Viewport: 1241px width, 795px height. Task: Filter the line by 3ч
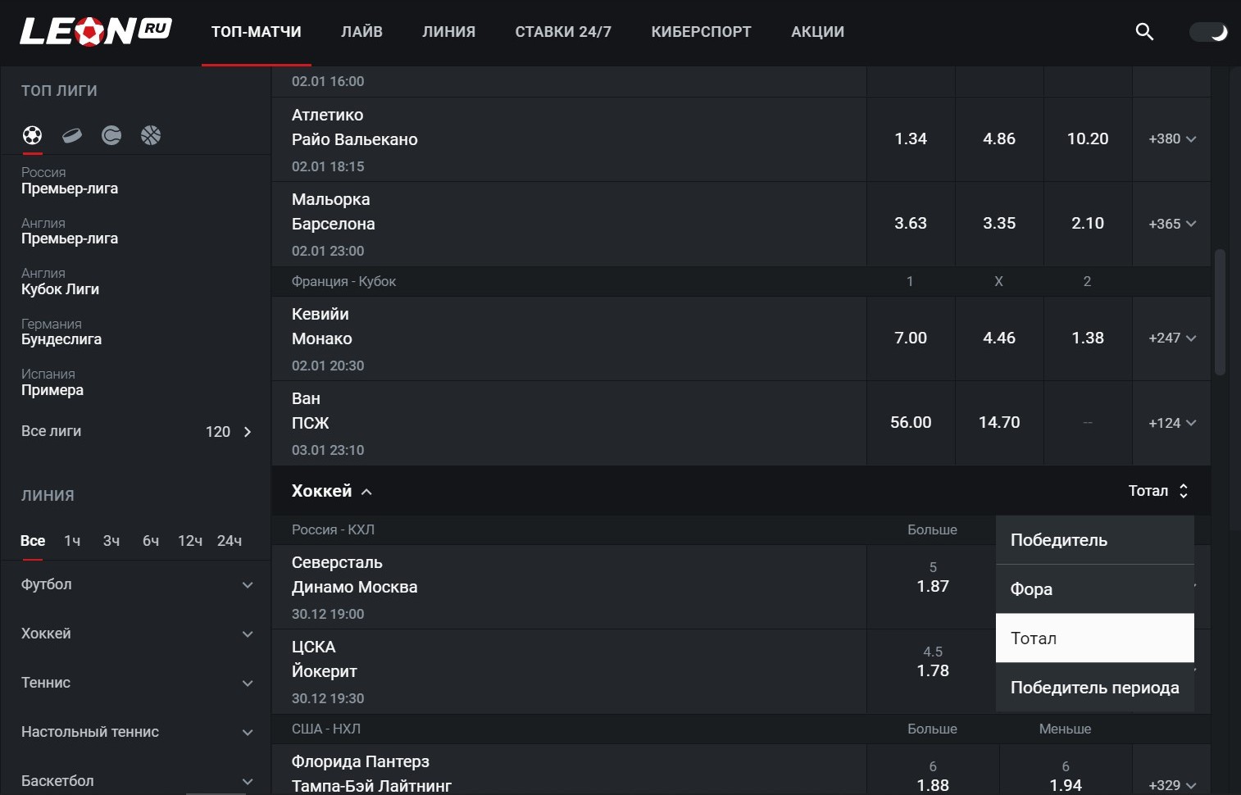coord(111,541)
